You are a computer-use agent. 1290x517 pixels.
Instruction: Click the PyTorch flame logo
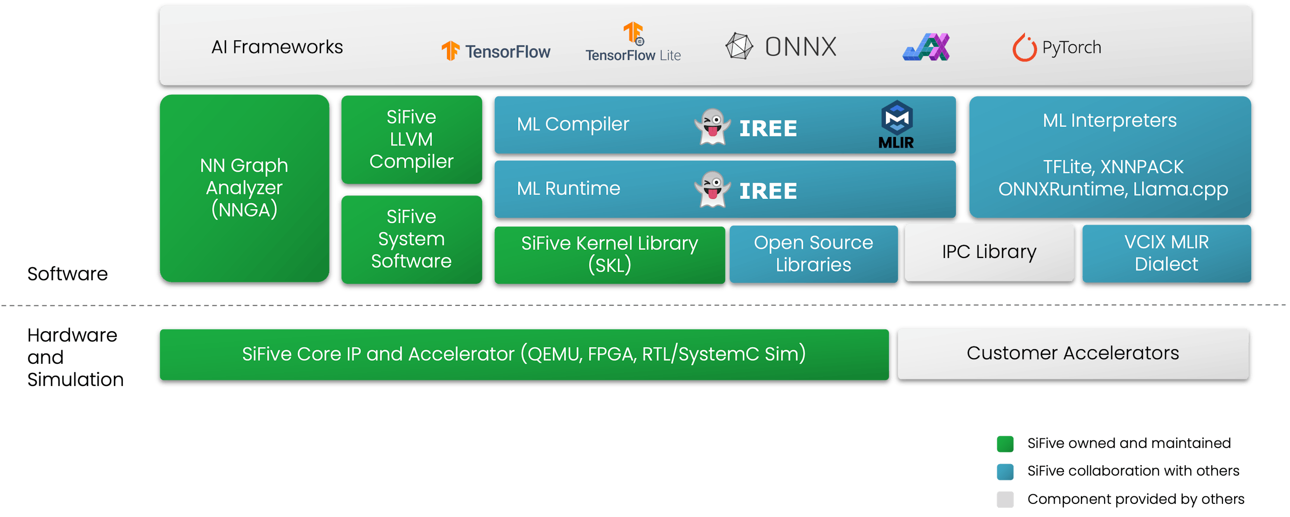pyautogui.click(x=1024, y=47)
